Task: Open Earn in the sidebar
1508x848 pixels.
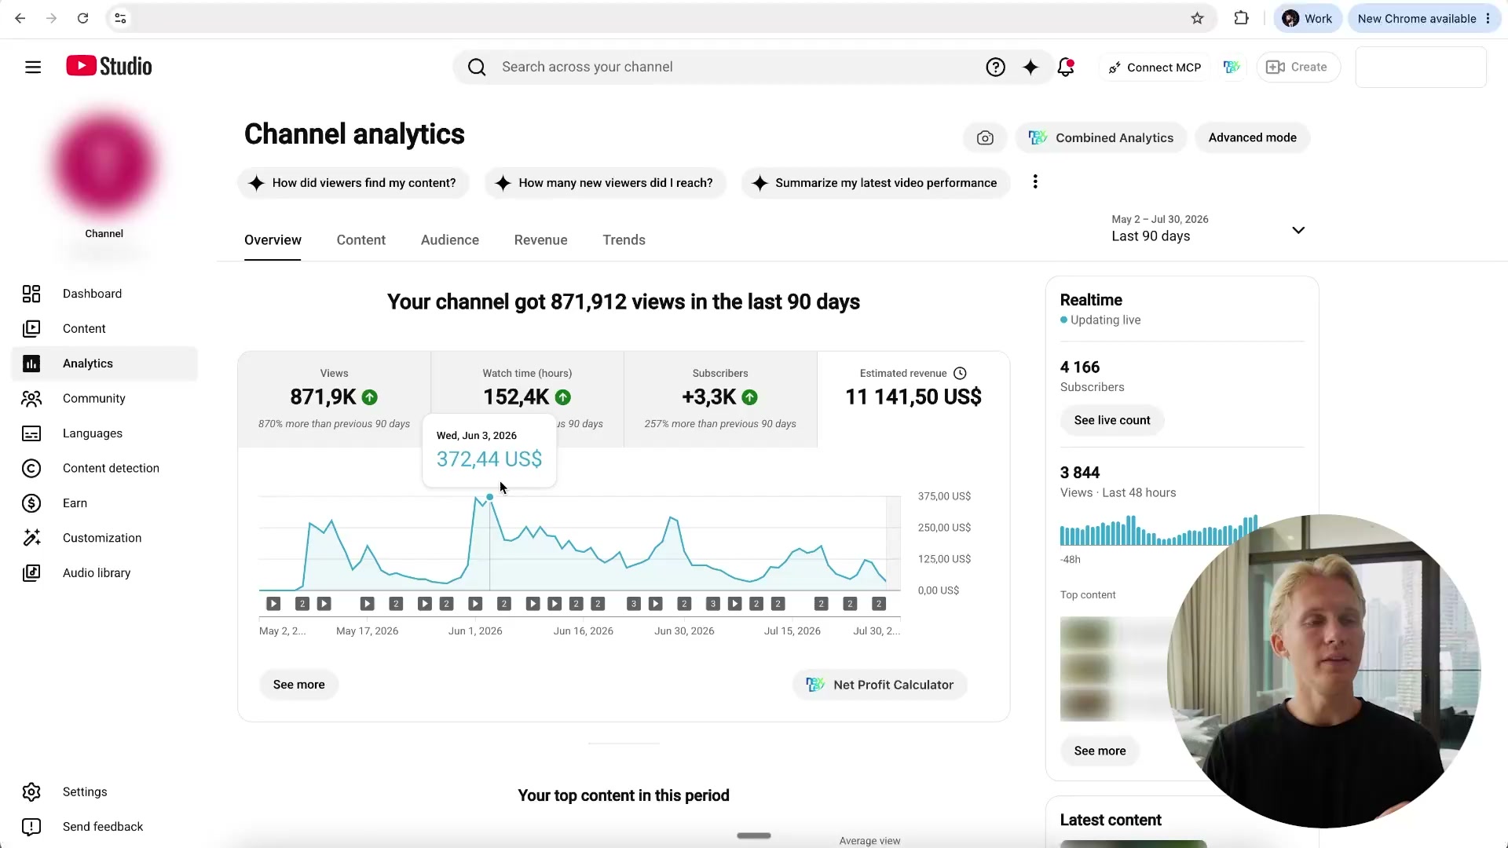Action: [x=105, y=503]
